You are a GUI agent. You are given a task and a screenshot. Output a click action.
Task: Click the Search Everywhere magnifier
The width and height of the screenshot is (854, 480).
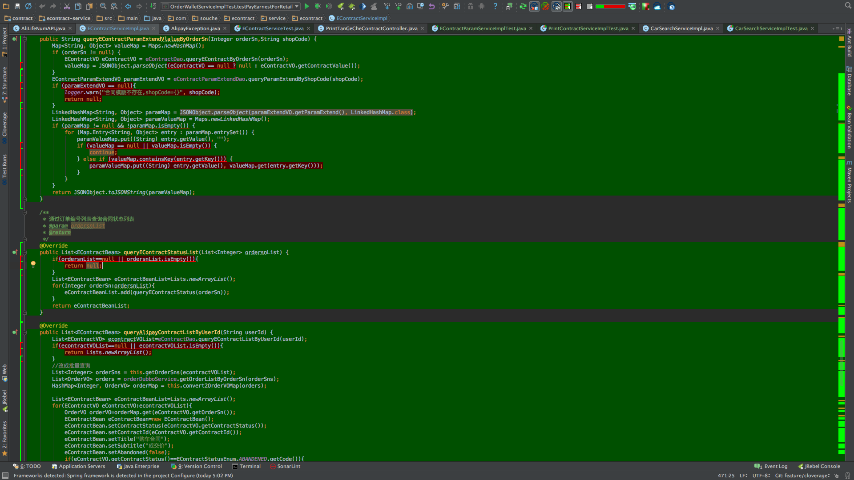[x=848, y=6]
